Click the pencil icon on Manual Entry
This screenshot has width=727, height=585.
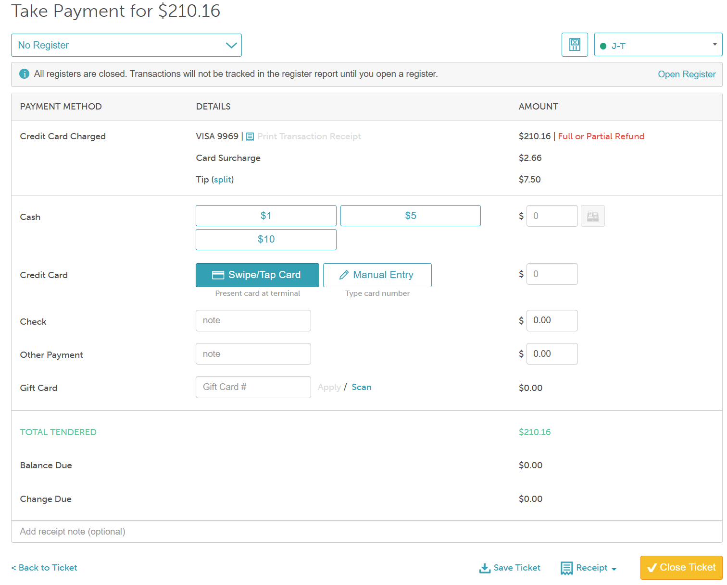tap(344, 275)
